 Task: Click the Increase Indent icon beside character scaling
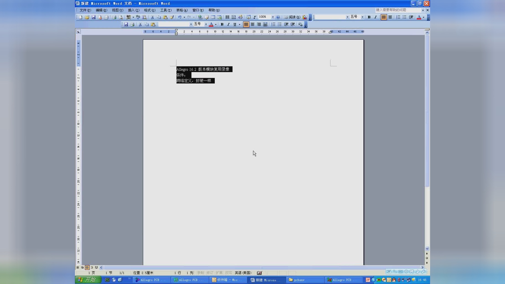point(292,24)
